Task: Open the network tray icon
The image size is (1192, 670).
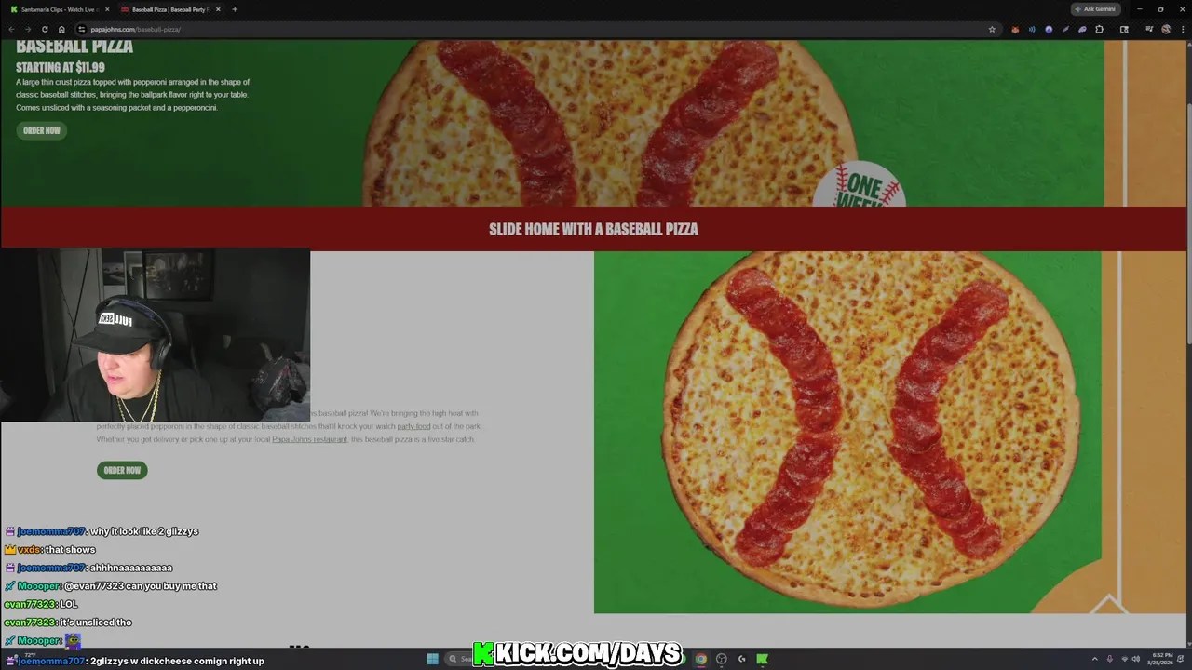Action: point(1123,659)
